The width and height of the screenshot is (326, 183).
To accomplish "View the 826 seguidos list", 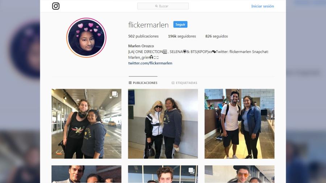I will pyautogui.click(x=217, y=36).
